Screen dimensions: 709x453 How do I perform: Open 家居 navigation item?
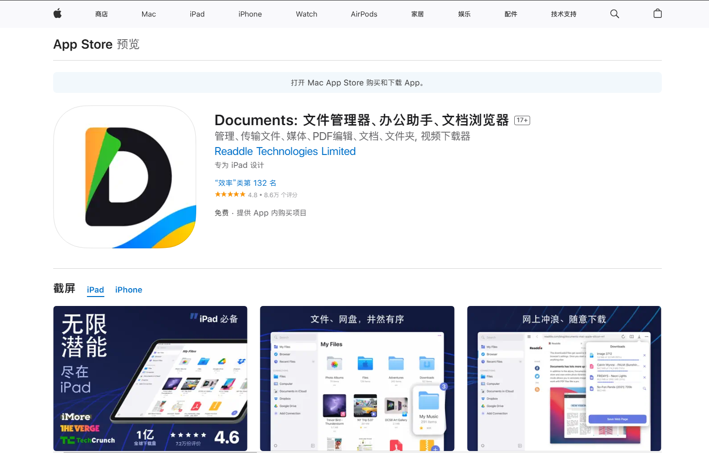(417, 14)
